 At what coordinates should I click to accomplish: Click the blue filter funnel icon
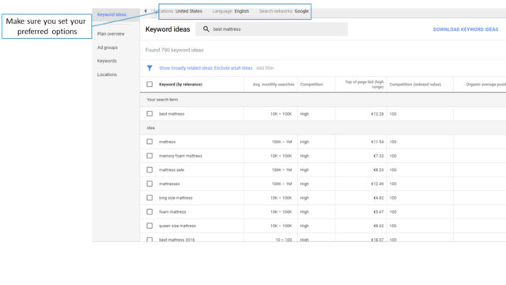(x=149, y=68)
